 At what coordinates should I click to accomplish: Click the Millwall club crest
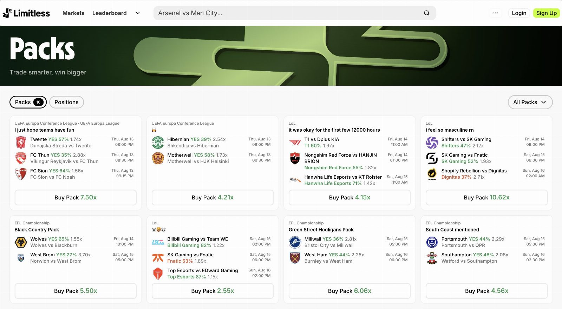click(295, 242)
